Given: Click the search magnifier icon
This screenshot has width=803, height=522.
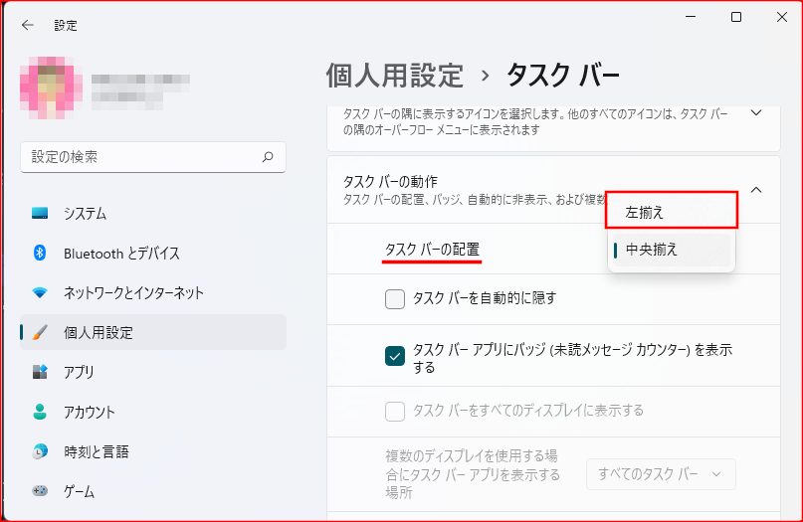Looking at the screenshot, I should click(x=267, y=157).
